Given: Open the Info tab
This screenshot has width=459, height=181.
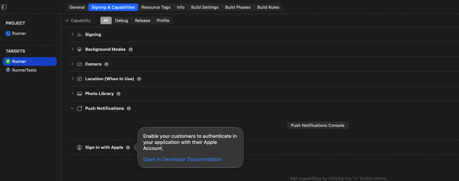Looking at the screenshot, I should coord(181,7).
